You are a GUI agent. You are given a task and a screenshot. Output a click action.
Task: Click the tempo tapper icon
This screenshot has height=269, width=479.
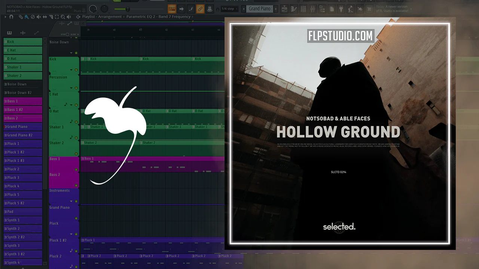click(x=350, y=9)
